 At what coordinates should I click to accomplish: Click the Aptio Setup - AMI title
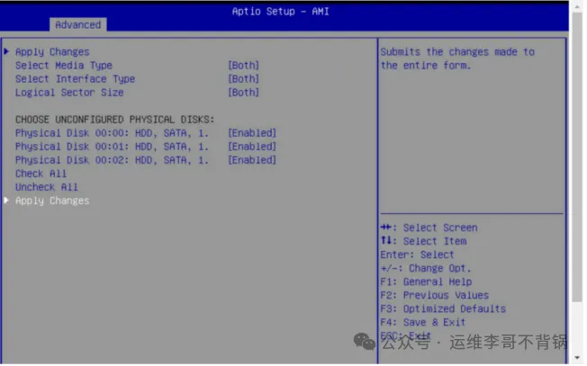(x=280, y=11)
